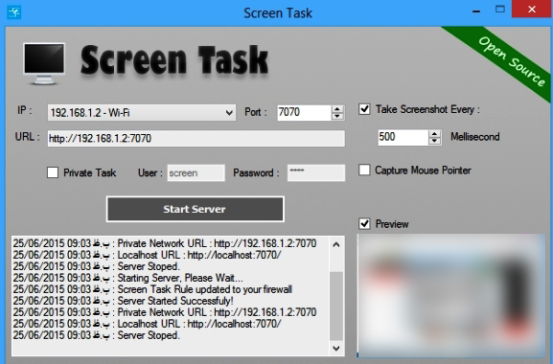Viewport: 553px width, 364px height.
Task: Click the Start Server button
Action: click(195, 209)
